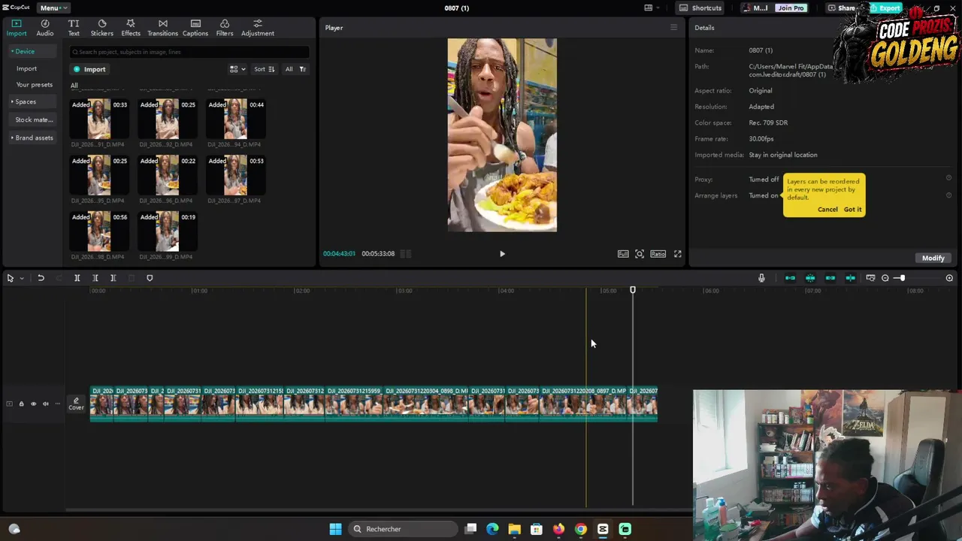Zoom out the timeline

[x=885, y=278]
